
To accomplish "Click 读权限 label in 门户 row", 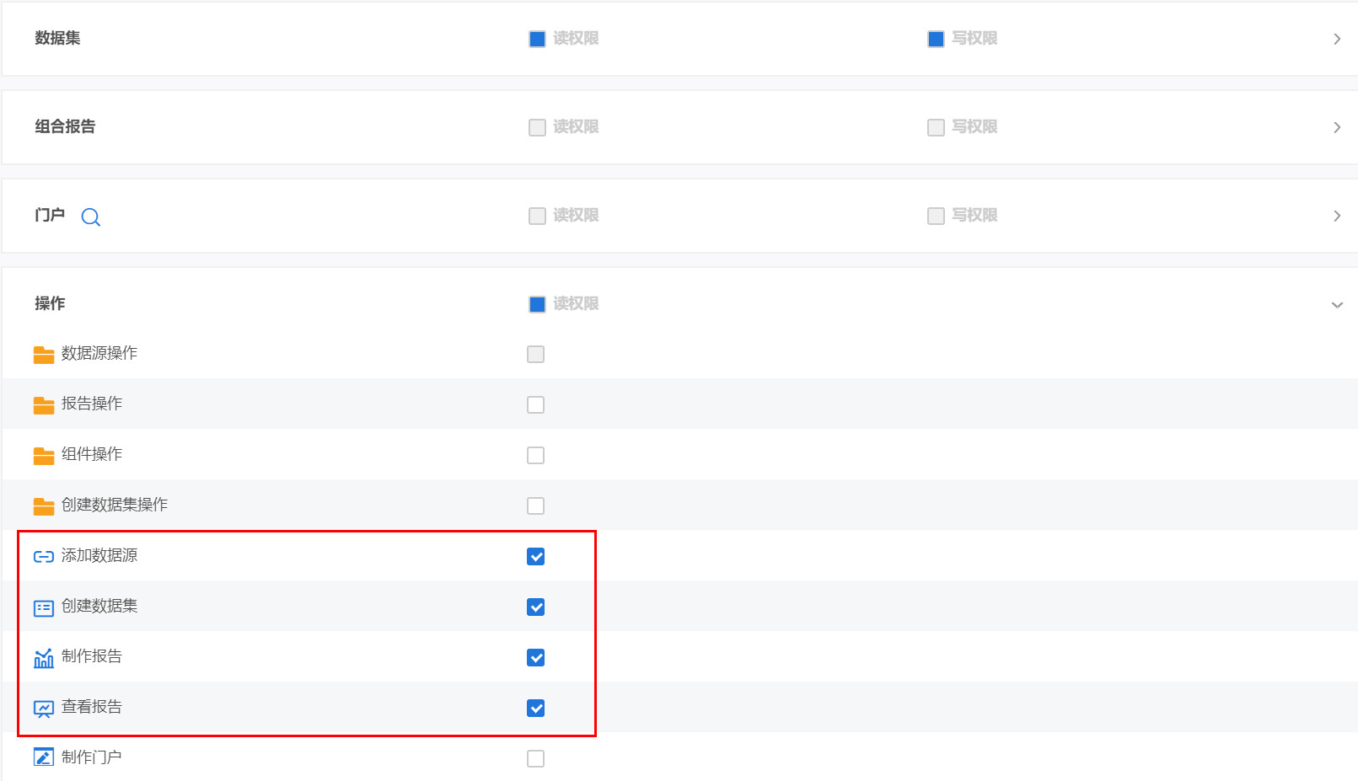I will (x=576, y=216).
